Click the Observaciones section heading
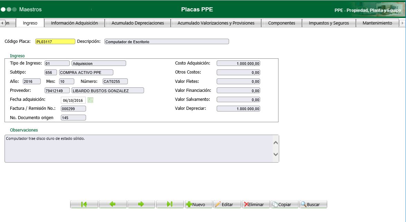The image size is (406, 222). (24, 130)
